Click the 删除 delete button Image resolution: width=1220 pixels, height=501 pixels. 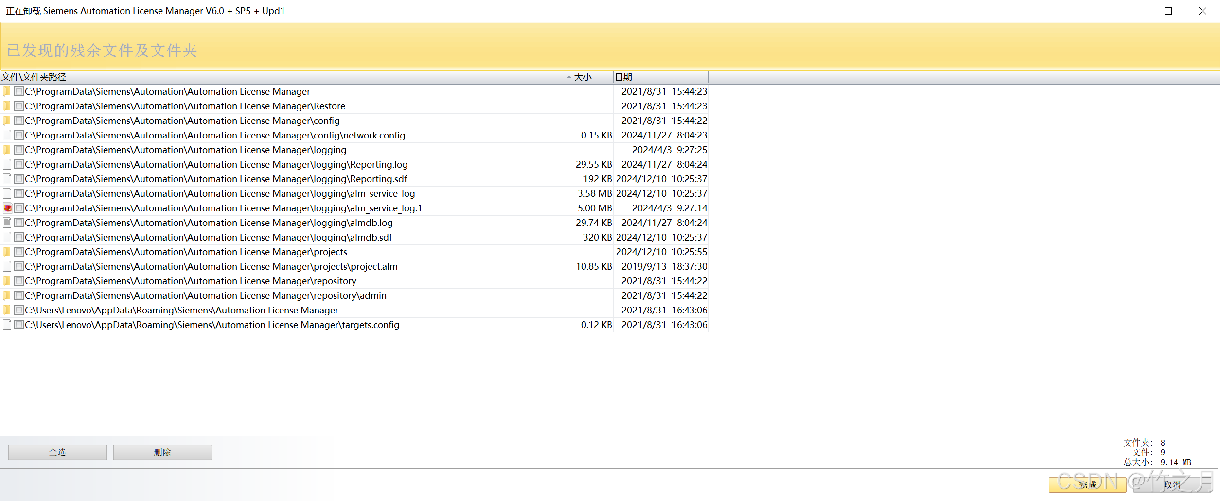pos(162,452)
